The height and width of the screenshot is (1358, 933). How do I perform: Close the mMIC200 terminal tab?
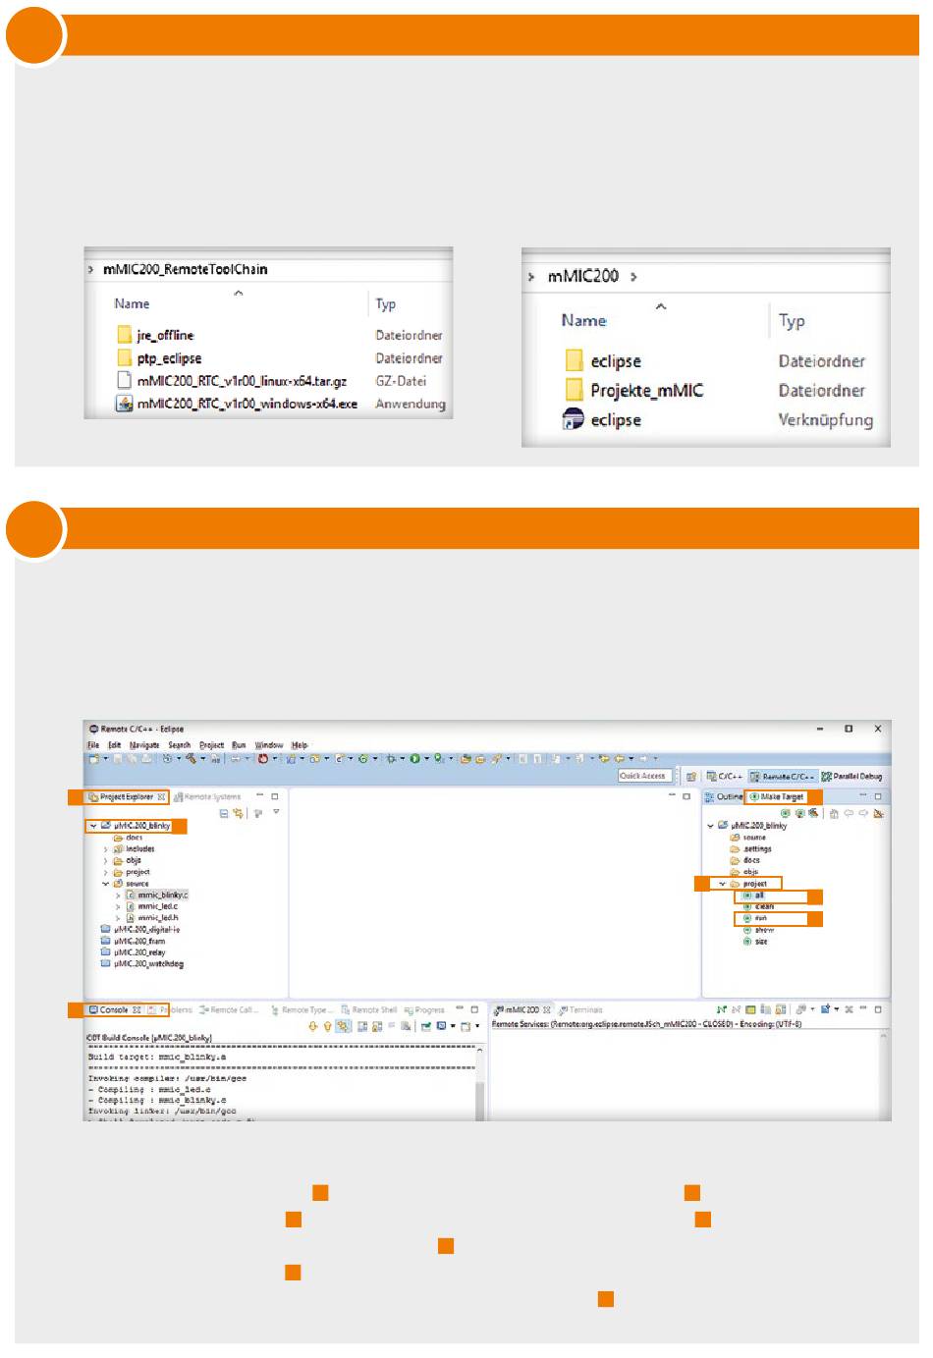(547, 1009)
